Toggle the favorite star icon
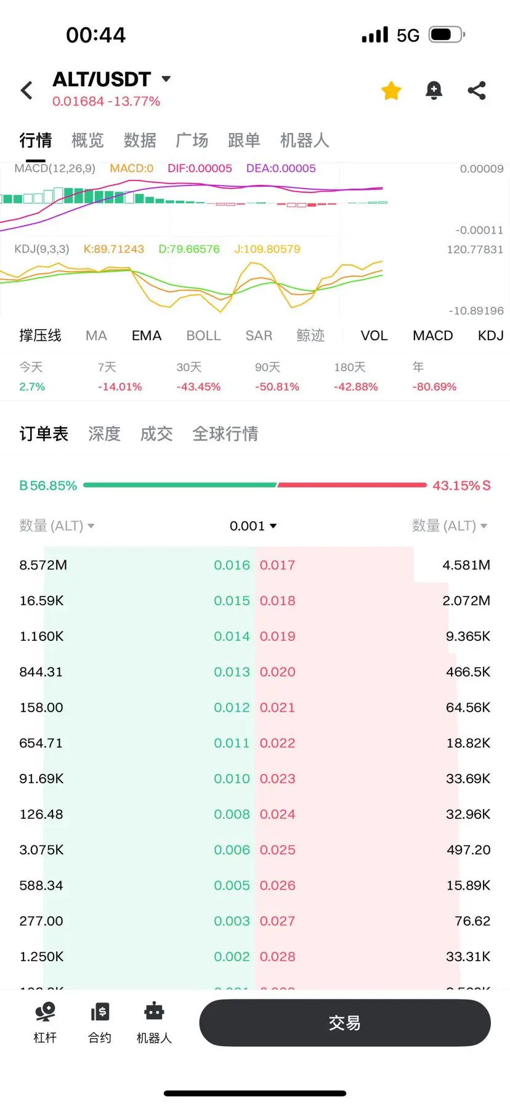This screenshot has width=510, height=1106. tap(391, 91)
